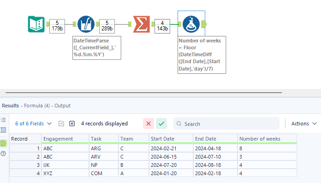Select end date 2024-04-18 cell
The height and width of the screenshot is (183, 321).
(215, 148)
